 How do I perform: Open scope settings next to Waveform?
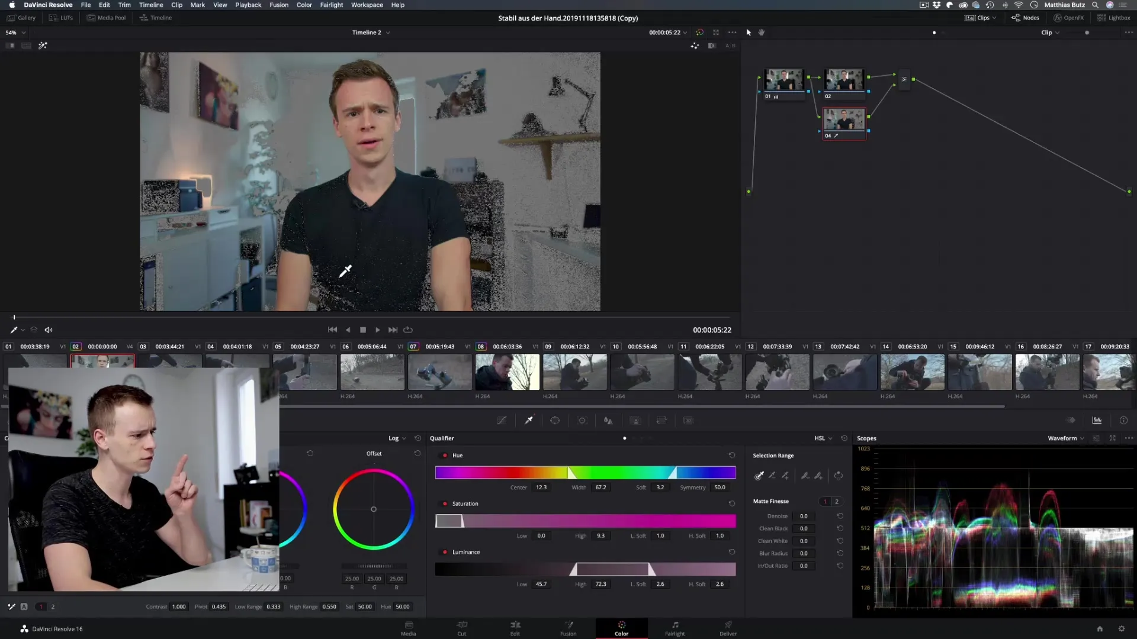(1096, 438)
